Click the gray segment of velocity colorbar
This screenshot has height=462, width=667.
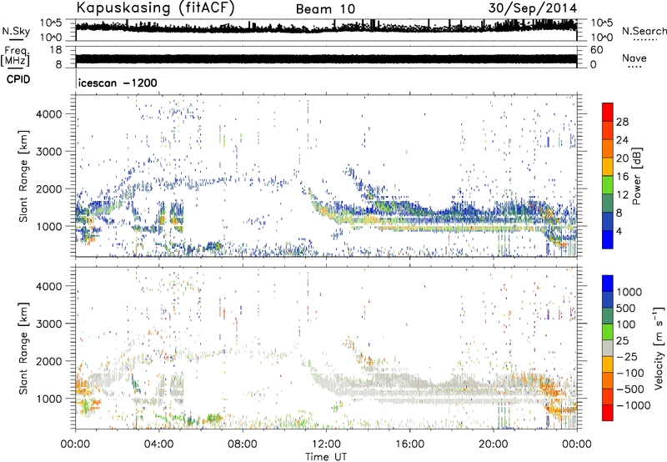pos(608,348)
